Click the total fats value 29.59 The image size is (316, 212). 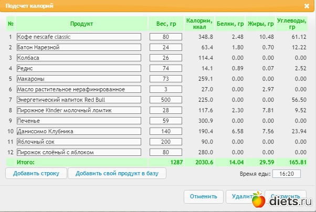tap(267, 162)
